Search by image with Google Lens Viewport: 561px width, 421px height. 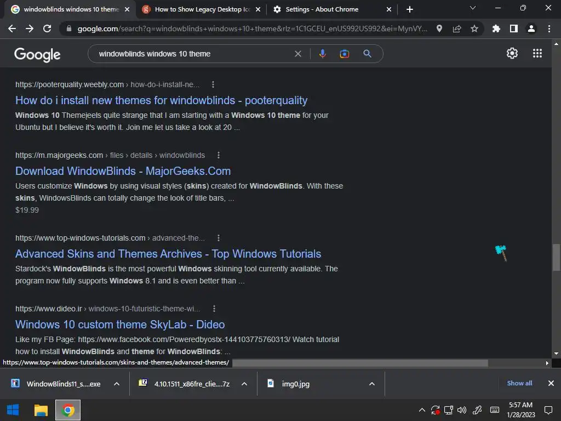(344, 54)
